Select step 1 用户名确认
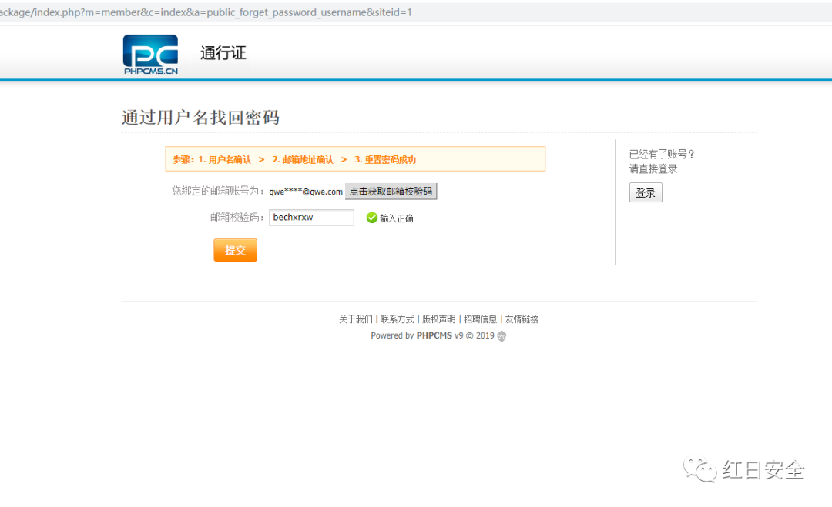 coord(224,160)
